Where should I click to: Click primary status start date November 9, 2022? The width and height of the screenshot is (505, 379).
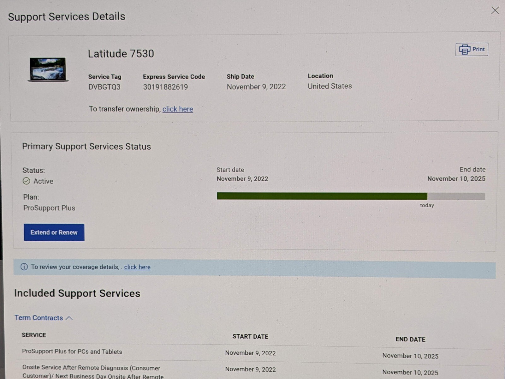242,179
